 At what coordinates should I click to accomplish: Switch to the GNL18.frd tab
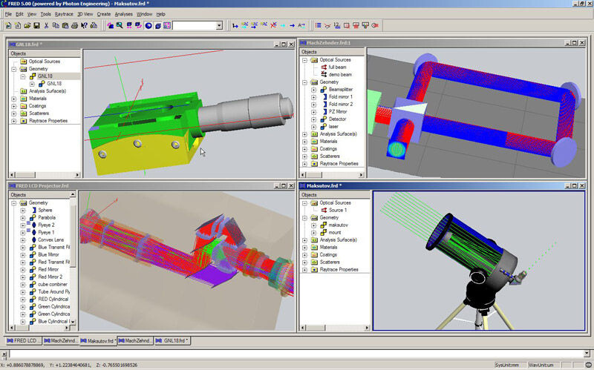pos(172,340)
